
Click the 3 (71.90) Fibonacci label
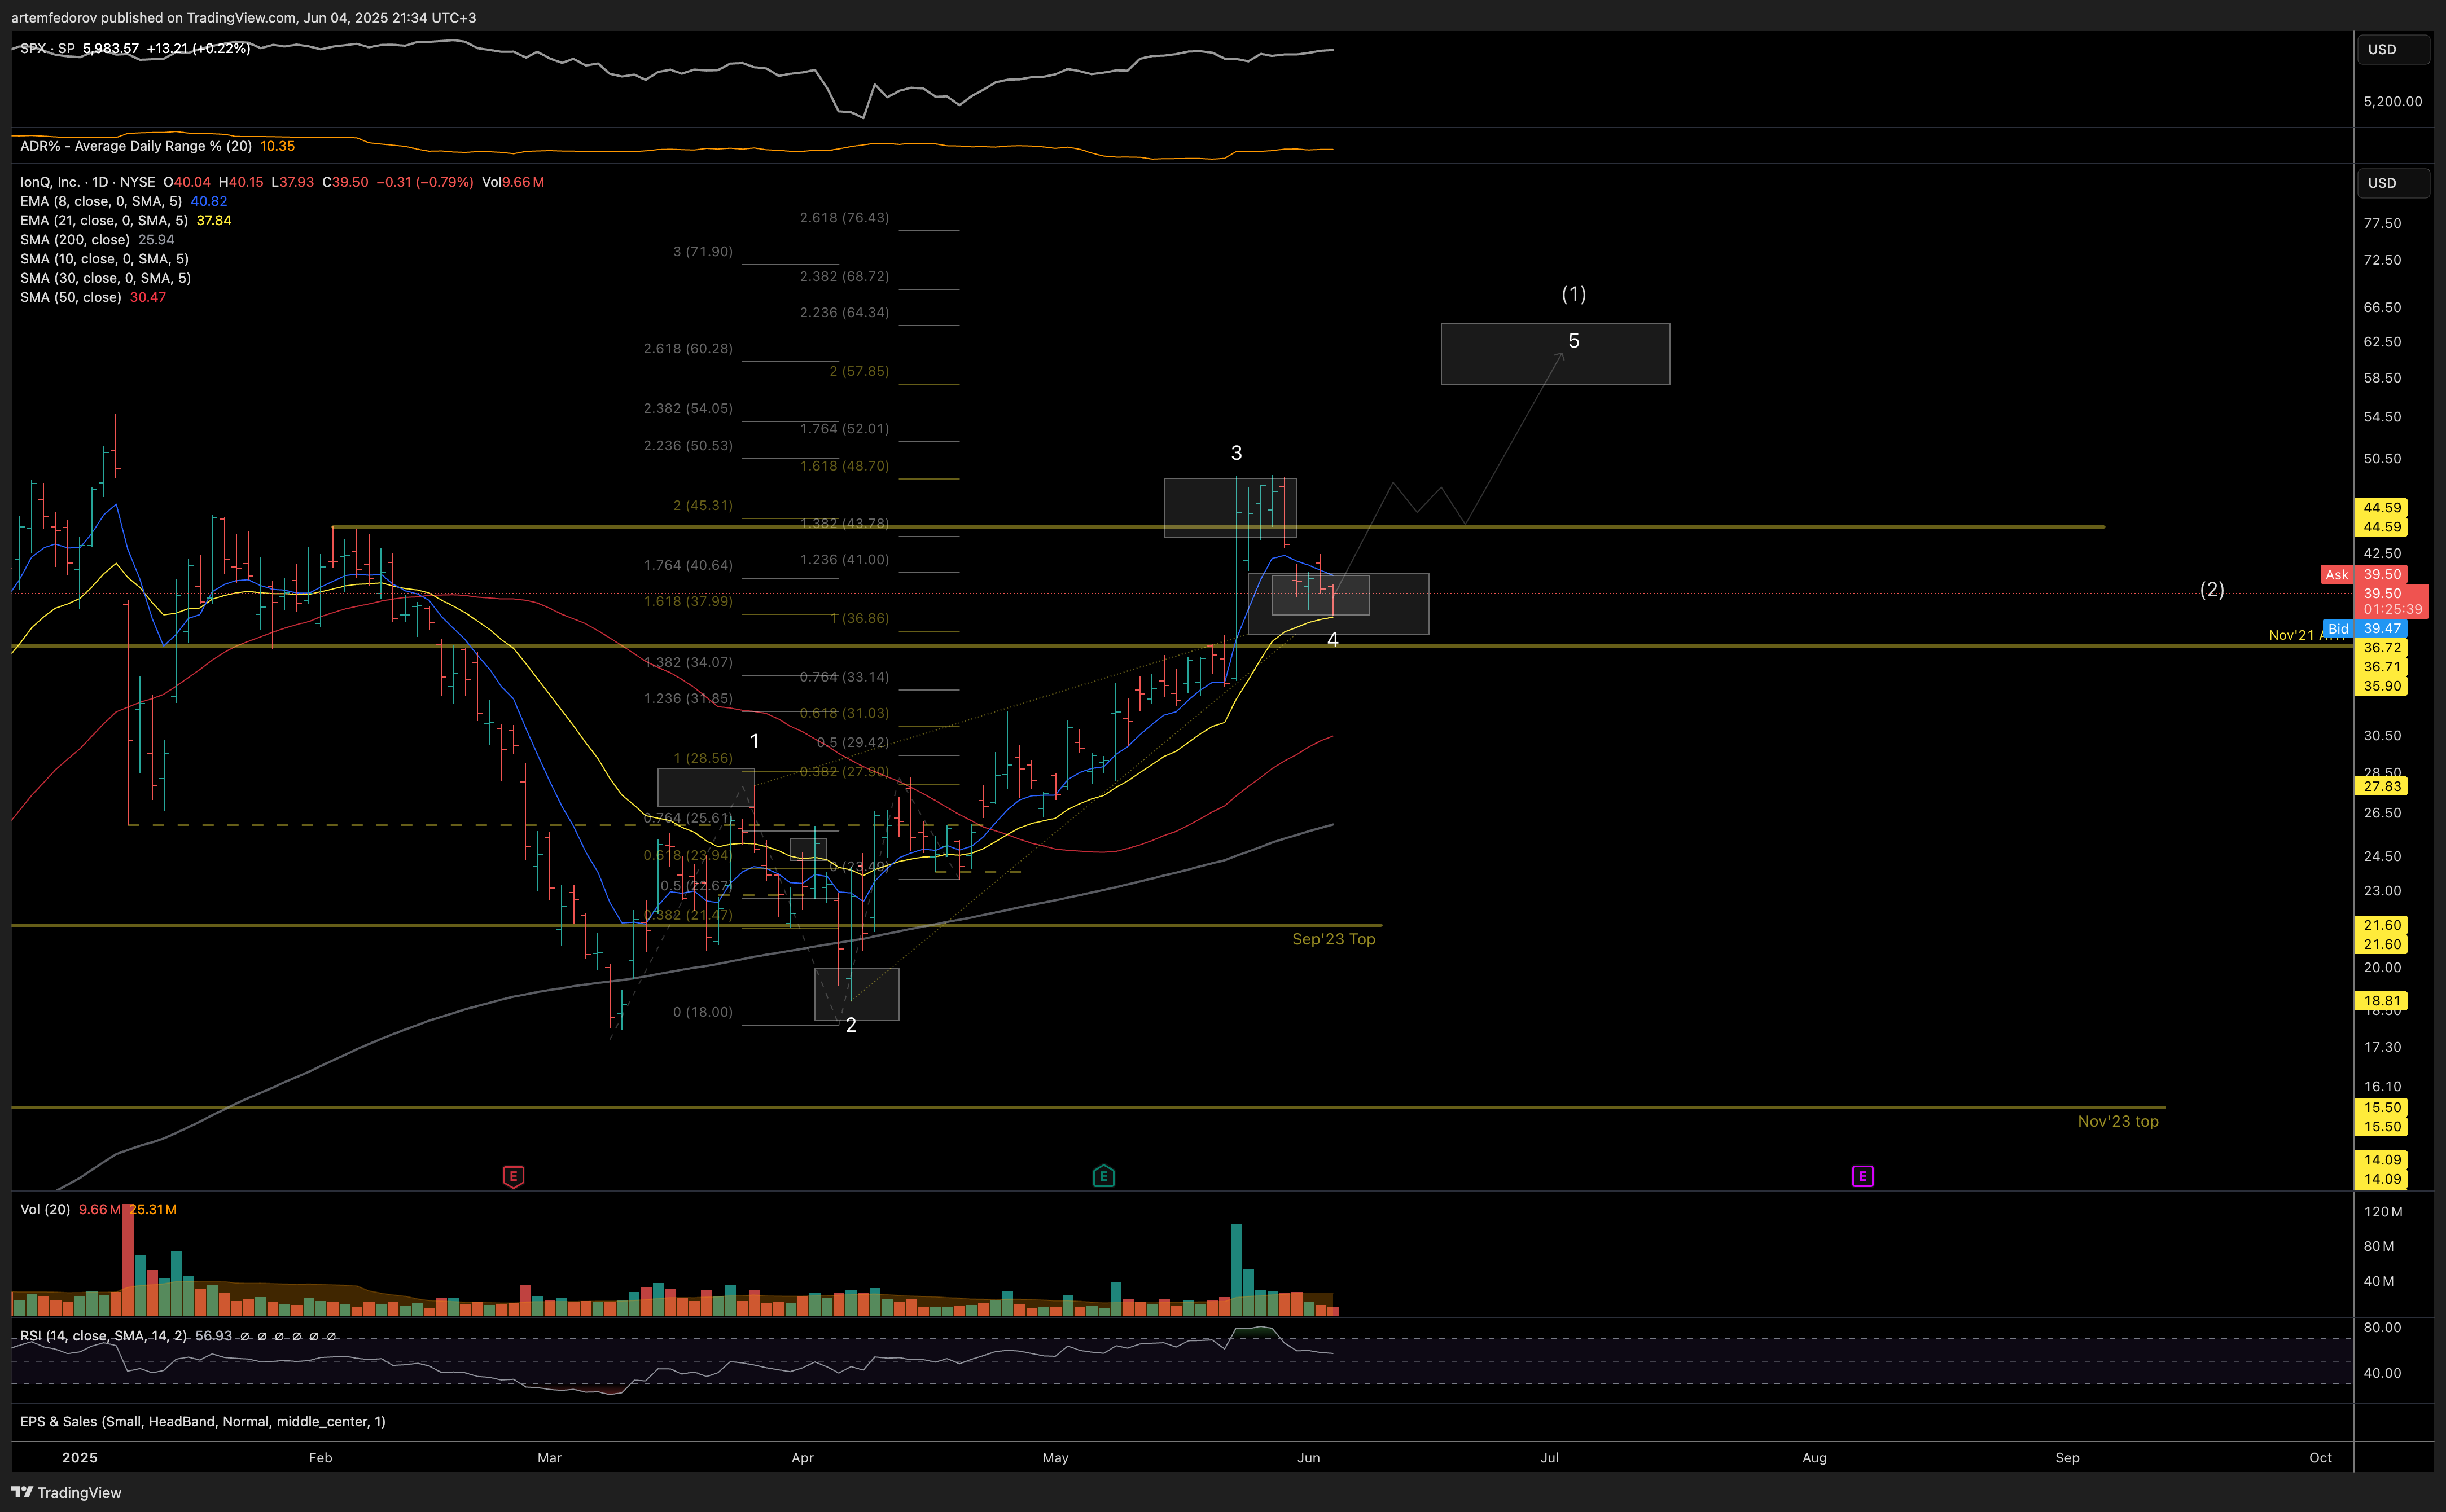pos(702,251)
